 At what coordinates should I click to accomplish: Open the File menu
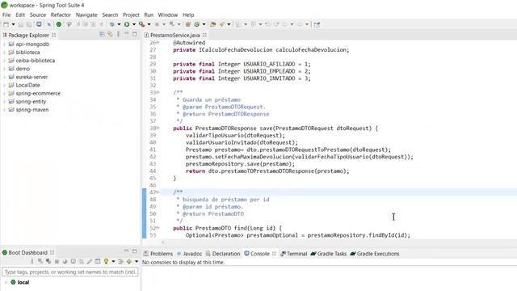coord(6,15)
